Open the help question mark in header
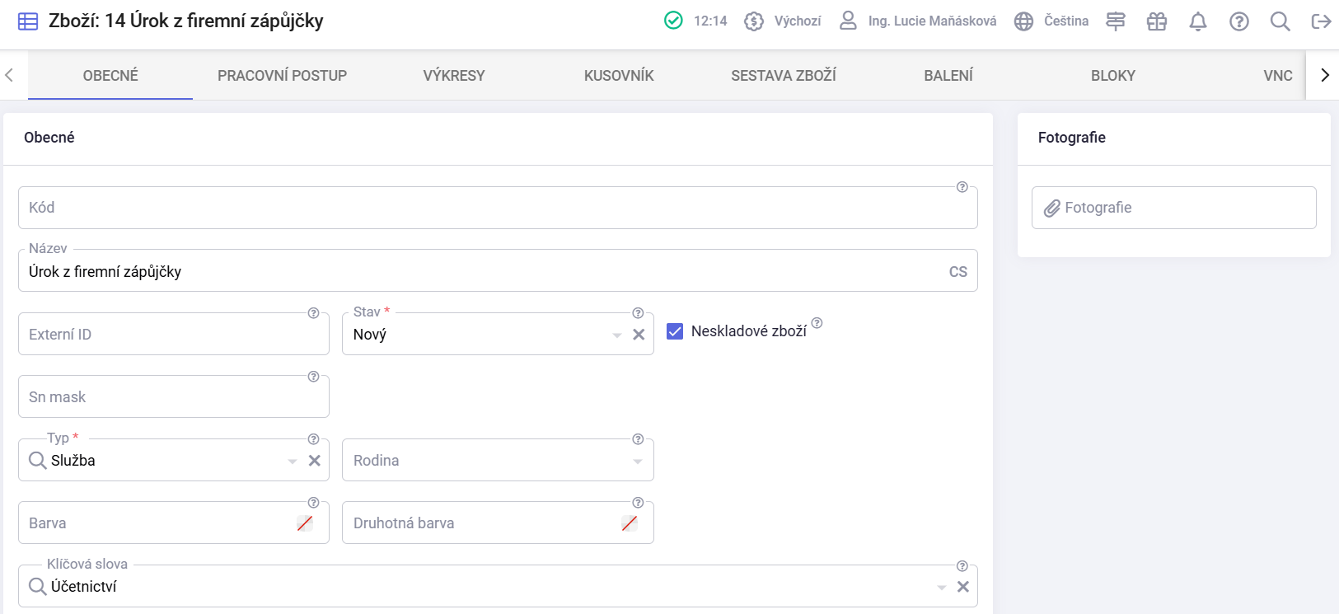 tap(1239, 21)
